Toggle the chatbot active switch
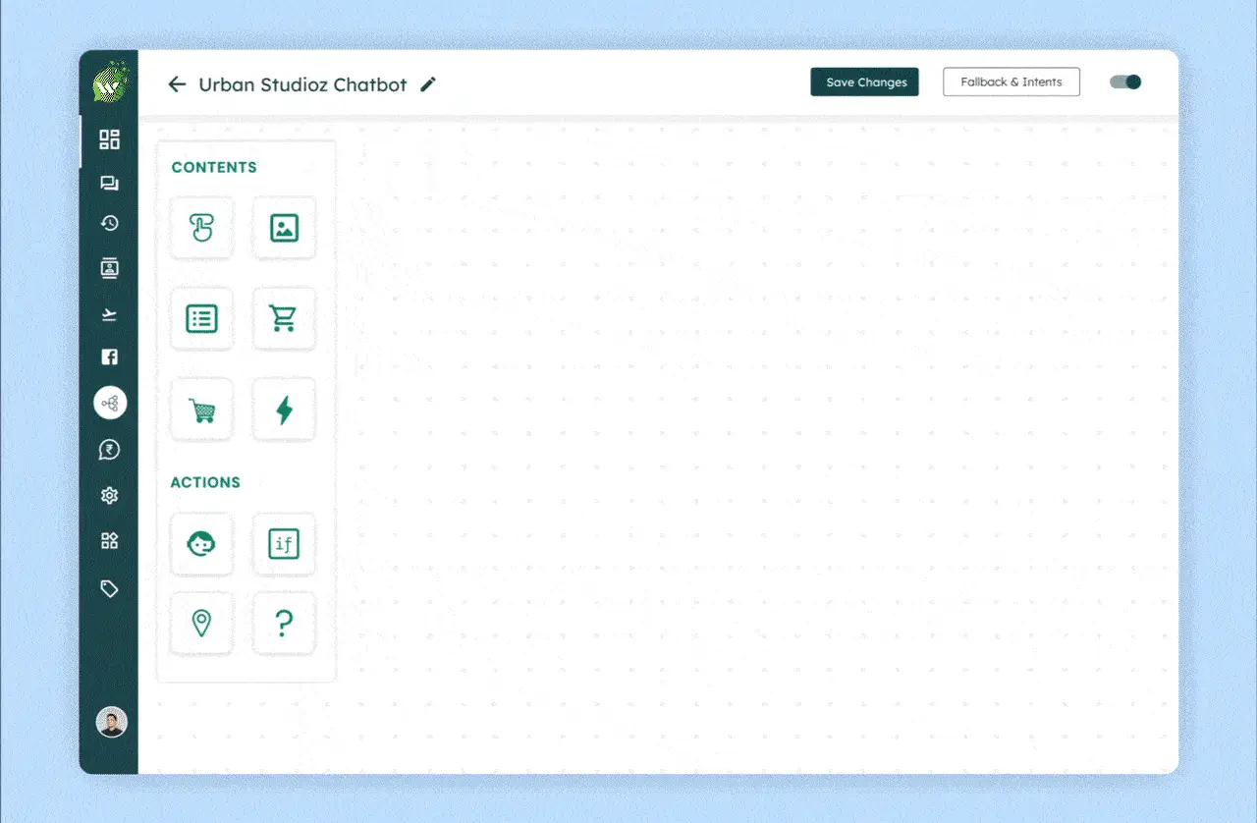This screenshot has height=823, width=1257. pyautogui.click(x=1125, y=82)
